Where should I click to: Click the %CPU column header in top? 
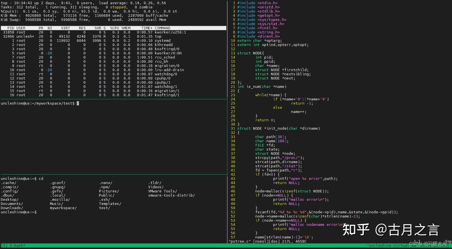[x=114, y=28]
